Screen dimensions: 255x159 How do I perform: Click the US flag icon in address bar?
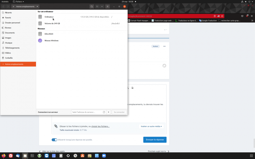[219, 16]
